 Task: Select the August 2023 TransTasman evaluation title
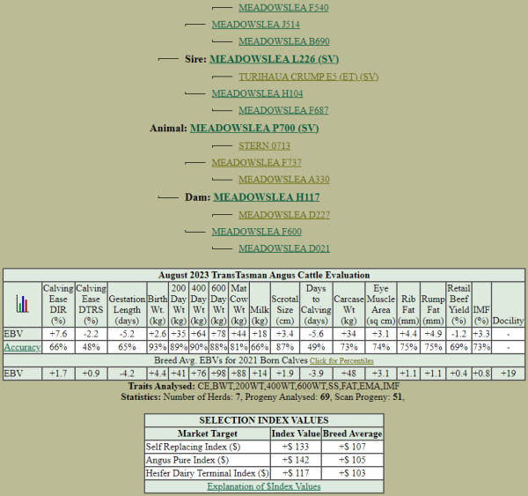pyautogui.click(x=264, y=275)
